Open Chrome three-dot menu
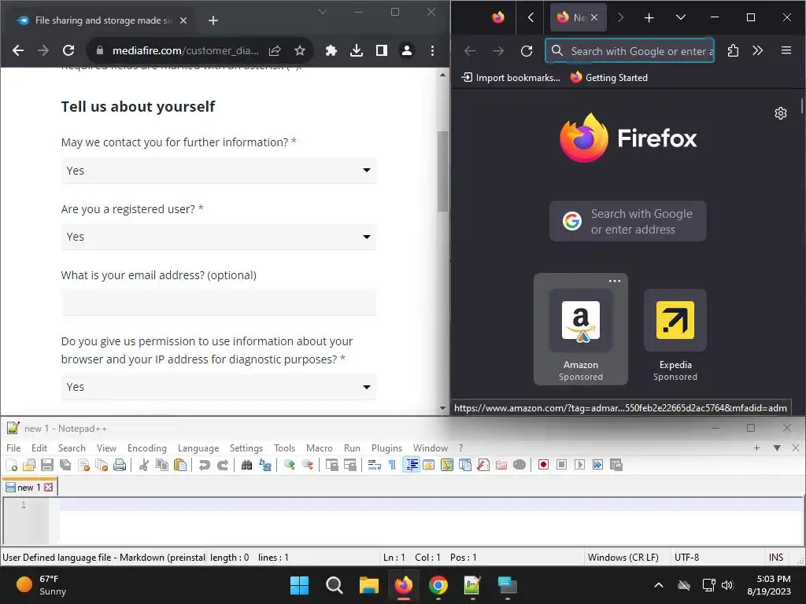 (432, 50)
